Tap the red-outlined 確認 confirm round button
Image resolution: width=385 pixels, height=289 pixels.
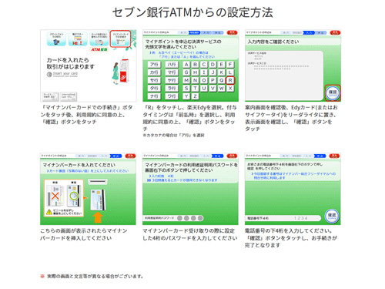click(333, 92)
